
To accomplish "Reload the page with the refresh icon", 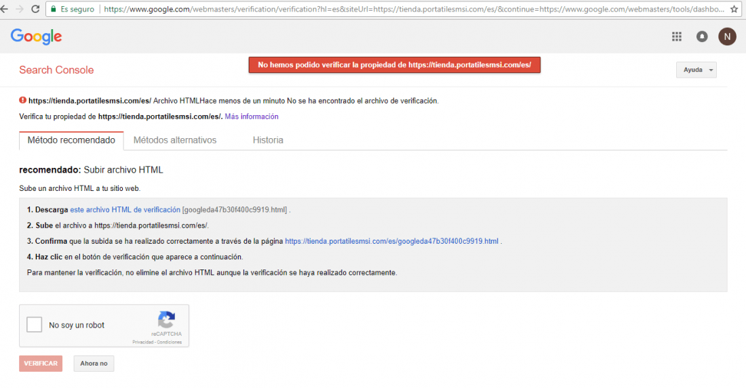I will coord(35,9).
